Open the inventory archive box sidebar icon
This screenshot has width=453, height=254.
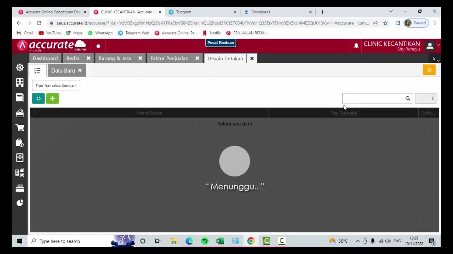20,158
